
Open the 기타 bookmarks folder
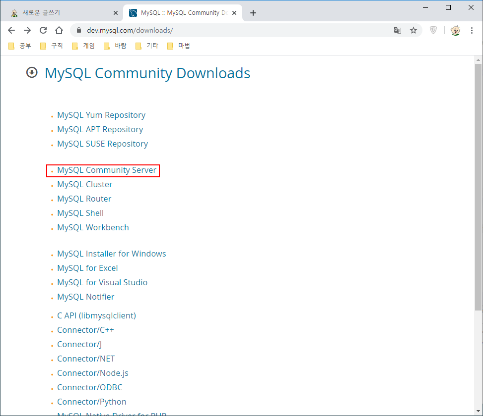tap(147, 46)
